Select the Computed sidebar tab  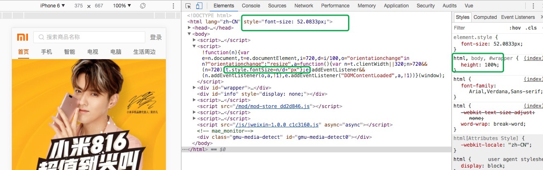pos(485,17)
